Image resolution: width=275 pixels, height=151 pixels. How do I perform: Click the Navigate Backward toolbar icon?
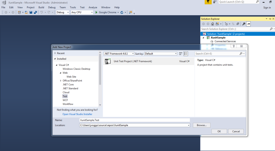(6, 12)
